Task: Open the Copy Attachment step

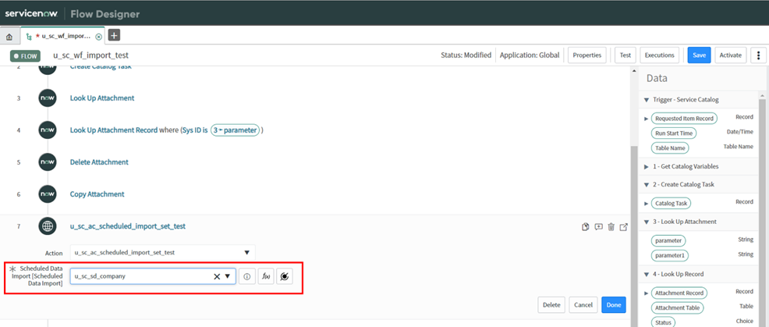Action: point(97,194)
